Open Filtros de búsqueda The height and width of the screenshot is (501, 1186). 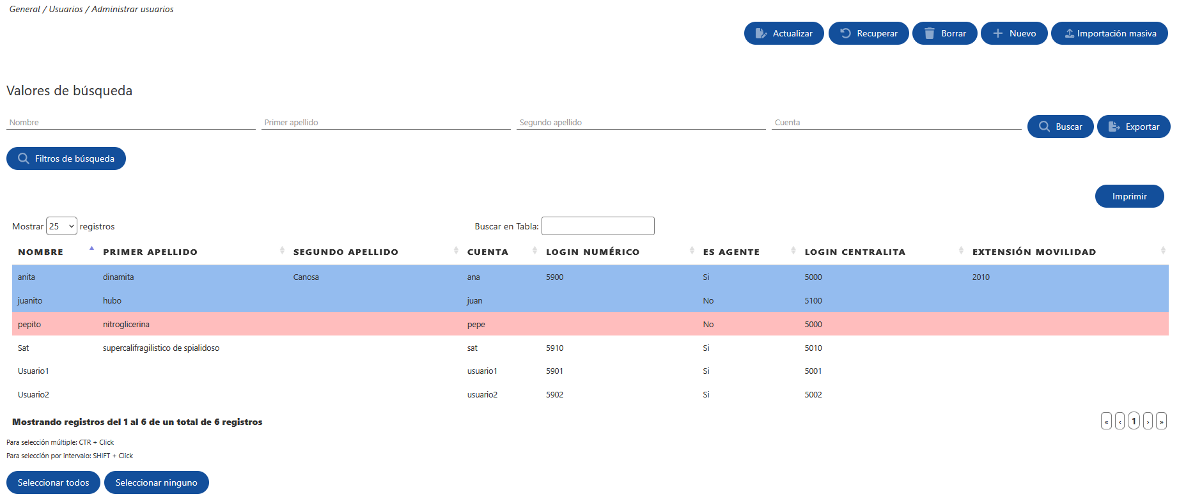pos(66,158)
